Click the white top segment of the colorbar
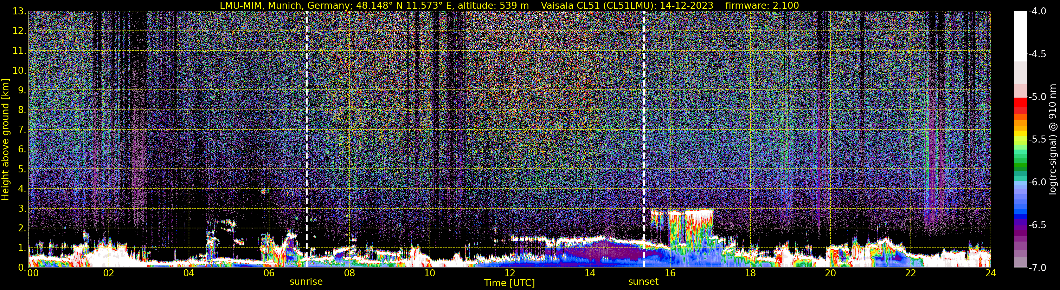The width and height of the screenshot is (1060, 290). pyautogui.click(x=1020, y=36)
